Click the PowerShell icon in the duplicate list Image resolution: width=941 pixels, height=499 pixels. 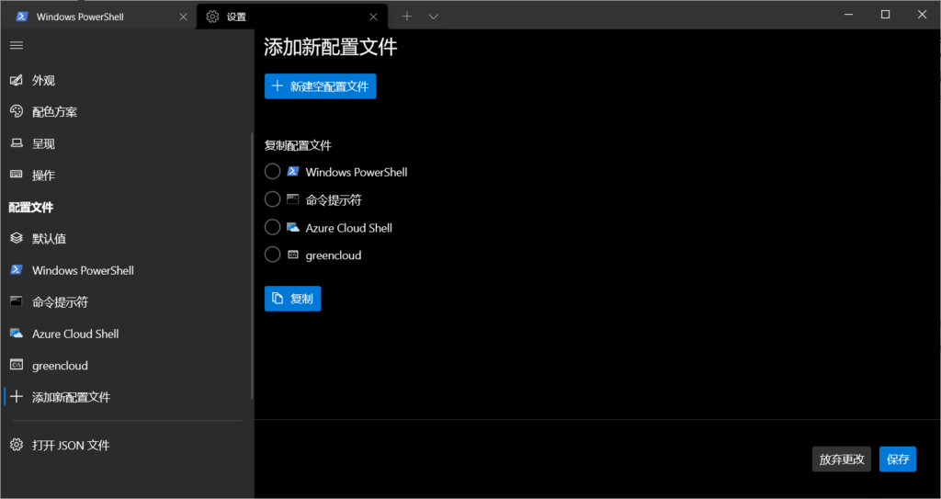[x=293, y=171]
